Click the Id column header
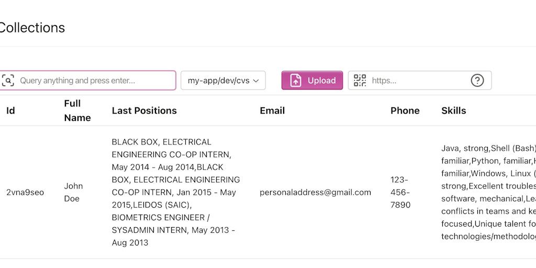This screenshot has height=268, width=536. point(10,110)
